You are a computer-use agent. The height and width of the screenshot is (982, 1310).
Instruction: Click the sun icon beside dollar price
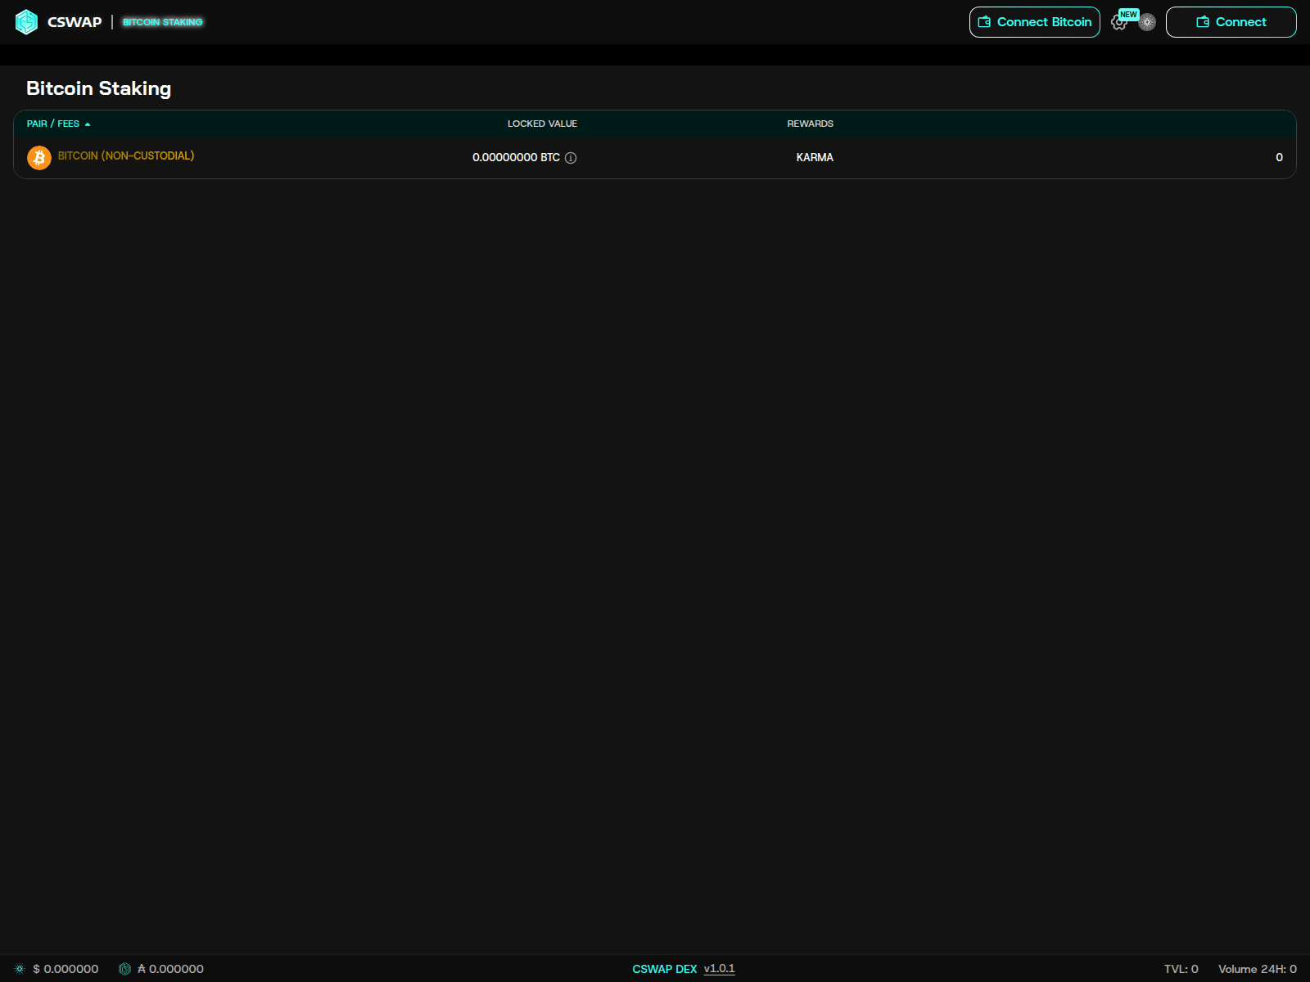[x=20, y=969]
